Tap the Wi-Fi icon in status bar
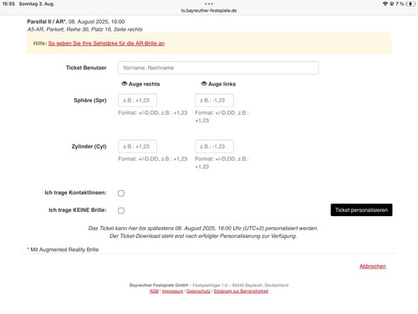The image size is (418, 314). point(385,4)
